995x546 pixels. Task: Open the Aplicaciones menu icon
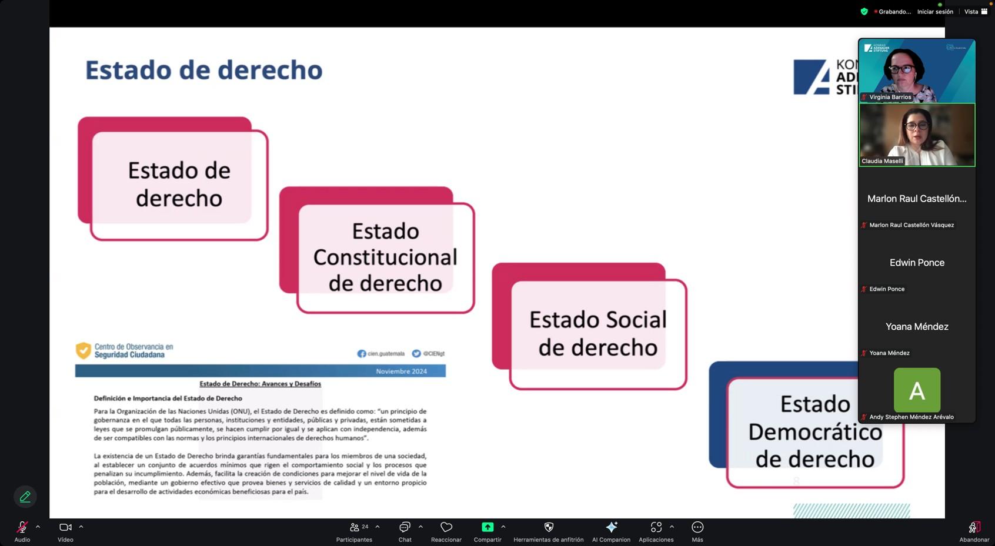656,528
